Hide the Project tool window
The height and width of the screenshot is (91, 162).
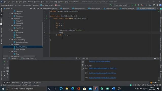click(x=41, y=8)
